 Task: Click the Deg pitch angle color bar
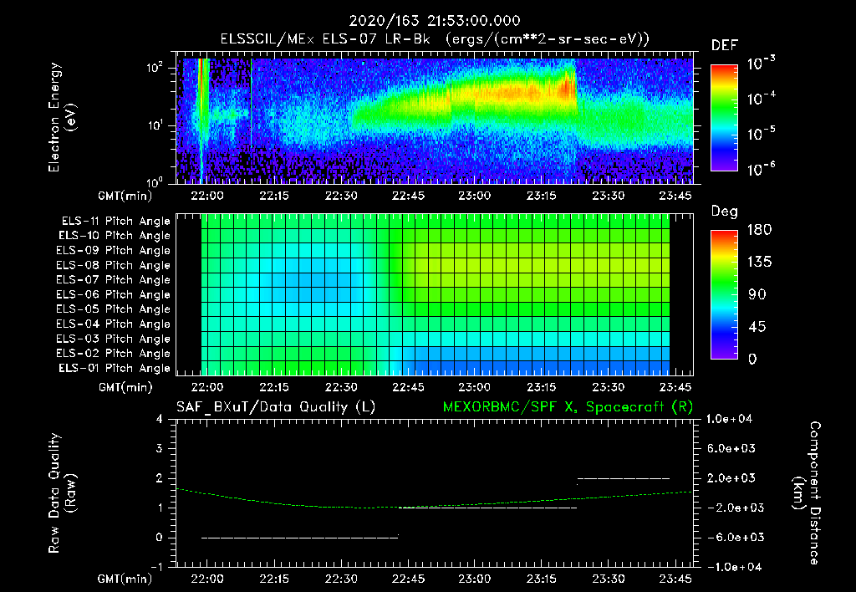(724, 294)
